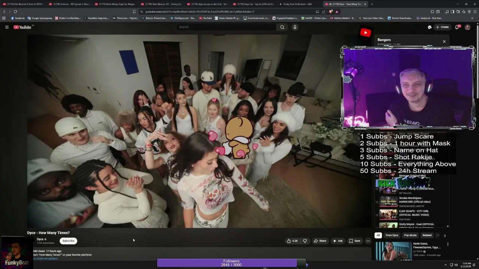Switch to the Doja Cat Say So tab
The height and width of the screenshot is (269, 479).
[x=253, y=4]
